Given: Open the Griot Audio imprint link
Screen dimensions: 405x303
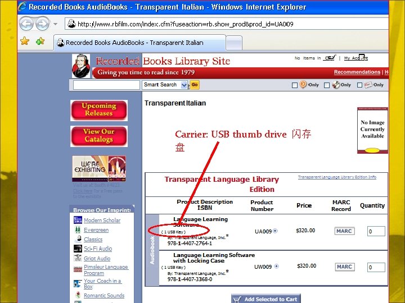Looking at the screenshot, I should click(x=97, y=259).
